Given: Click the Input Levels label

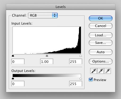Looking at the screenshot, I should click(x=22, y=24).
